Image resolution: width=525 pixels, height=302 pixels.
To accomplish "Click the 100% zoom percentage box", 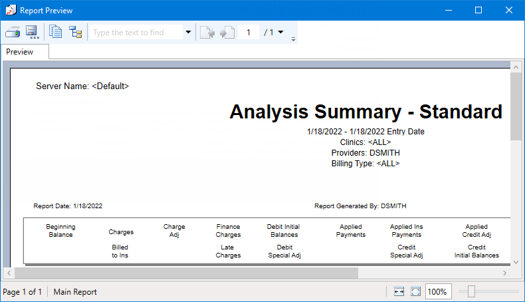I will (437, 291).
